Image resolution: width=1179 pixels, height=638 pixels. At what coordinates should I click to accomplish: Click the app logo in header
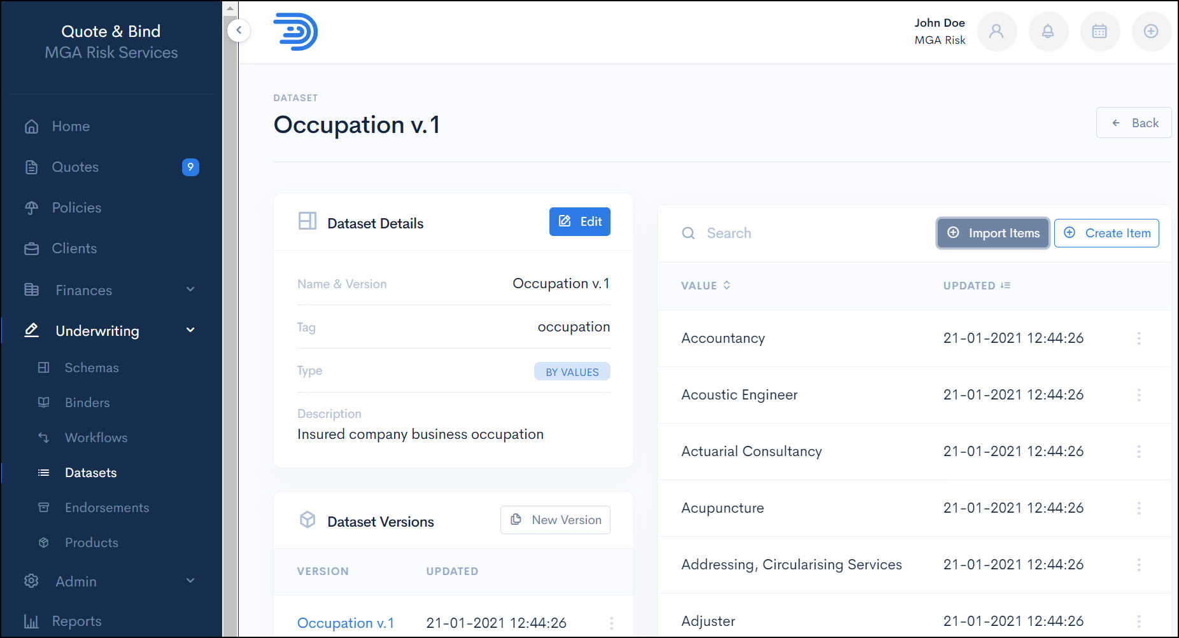pyautogui.click(x=295, y=32)
